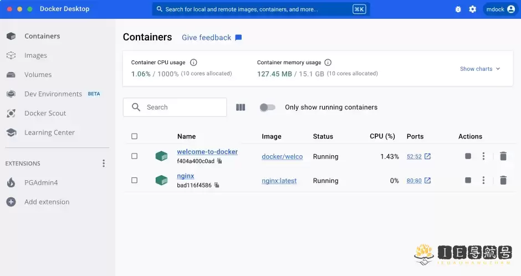Open Docker Scout in the sidebar

(x=45, y=113)
